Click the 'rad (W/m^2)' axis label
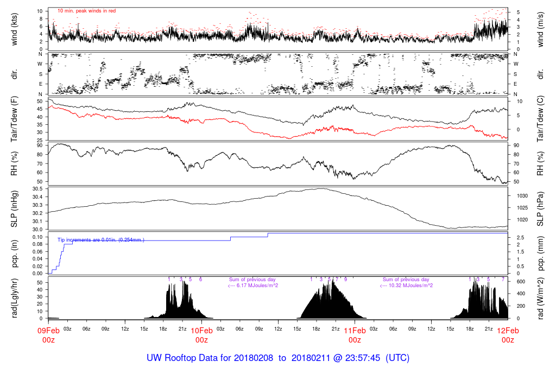The height and width of the screenshot is (380, 556). point(540,298)
